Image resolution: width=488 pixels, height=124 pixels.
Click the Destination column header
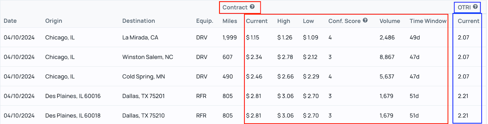tap(138, 21)
